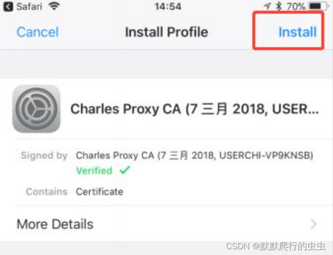Tap the Signed by label
The width and height of the screenshot is (333, 255).
pyautogui.click(x=44, y=156)
